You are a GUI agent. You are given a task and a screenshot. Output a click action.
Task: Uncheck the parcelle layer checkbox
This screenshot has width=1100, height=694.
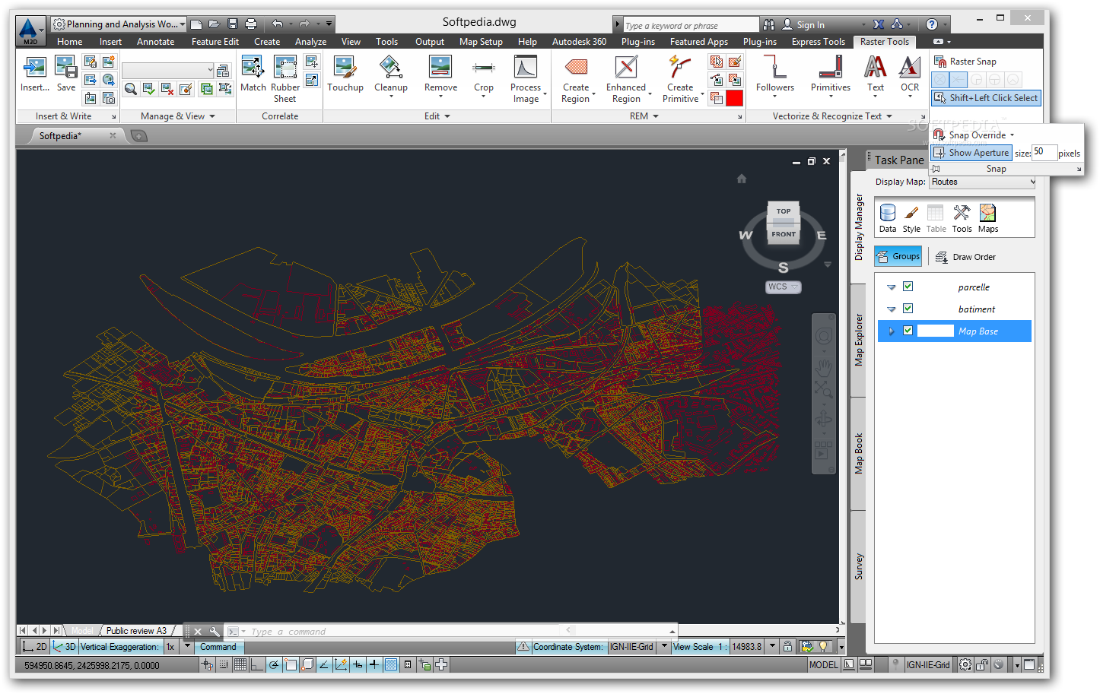click(908, 287)
